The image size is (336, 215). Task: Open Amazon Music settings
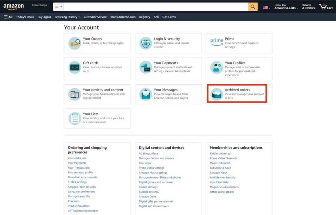pyautogui.click(x=153, y=173)
